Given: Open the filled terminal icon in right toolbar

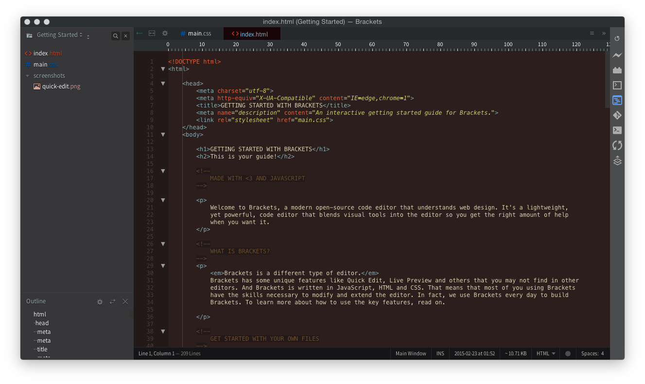Looking at the screenshot, I should point(617,130).
